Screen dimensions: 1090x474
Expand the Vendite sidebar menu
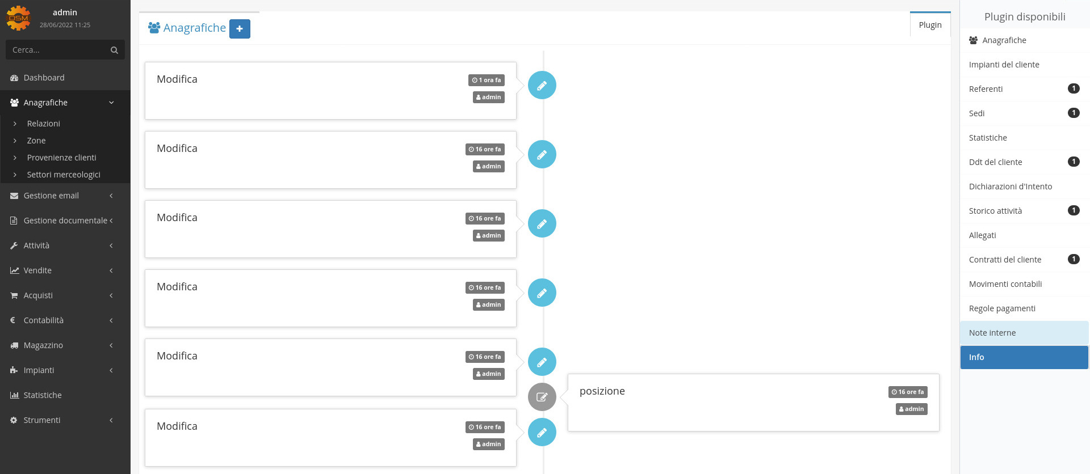point(65,270)
